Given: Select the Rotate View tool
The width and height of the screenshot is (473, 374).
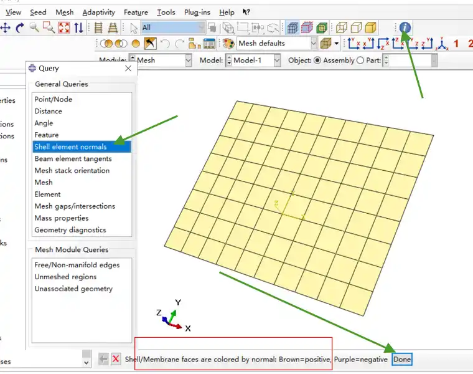Looking at the screenshot, I should click(x=20, y=28).
